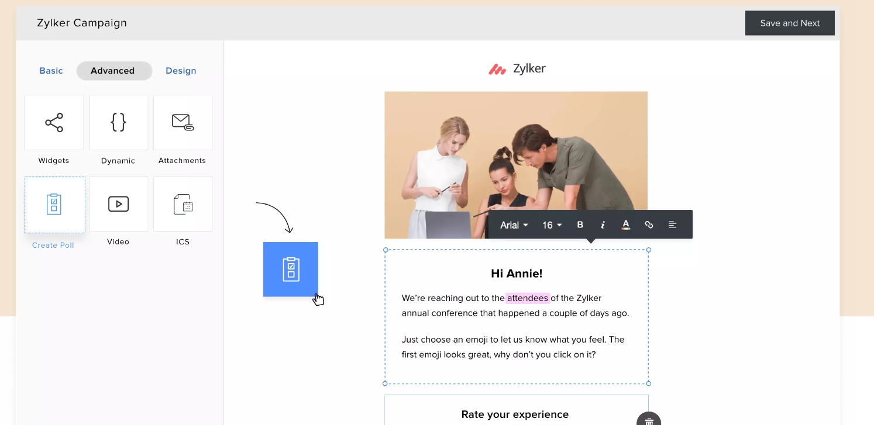Select the Widgets icon

point(54,122)
